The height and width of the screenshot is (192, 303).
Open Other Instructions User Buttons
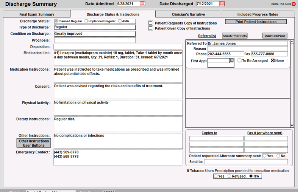[34, 143]
